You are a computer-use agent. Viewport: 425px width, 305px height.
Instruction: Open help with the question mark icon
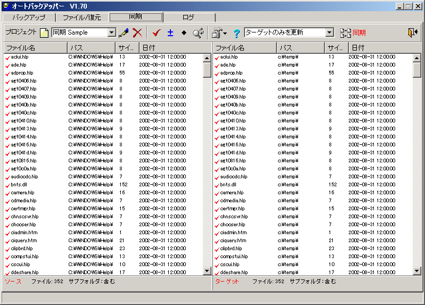pyautogui.click(x=236, y=34)
